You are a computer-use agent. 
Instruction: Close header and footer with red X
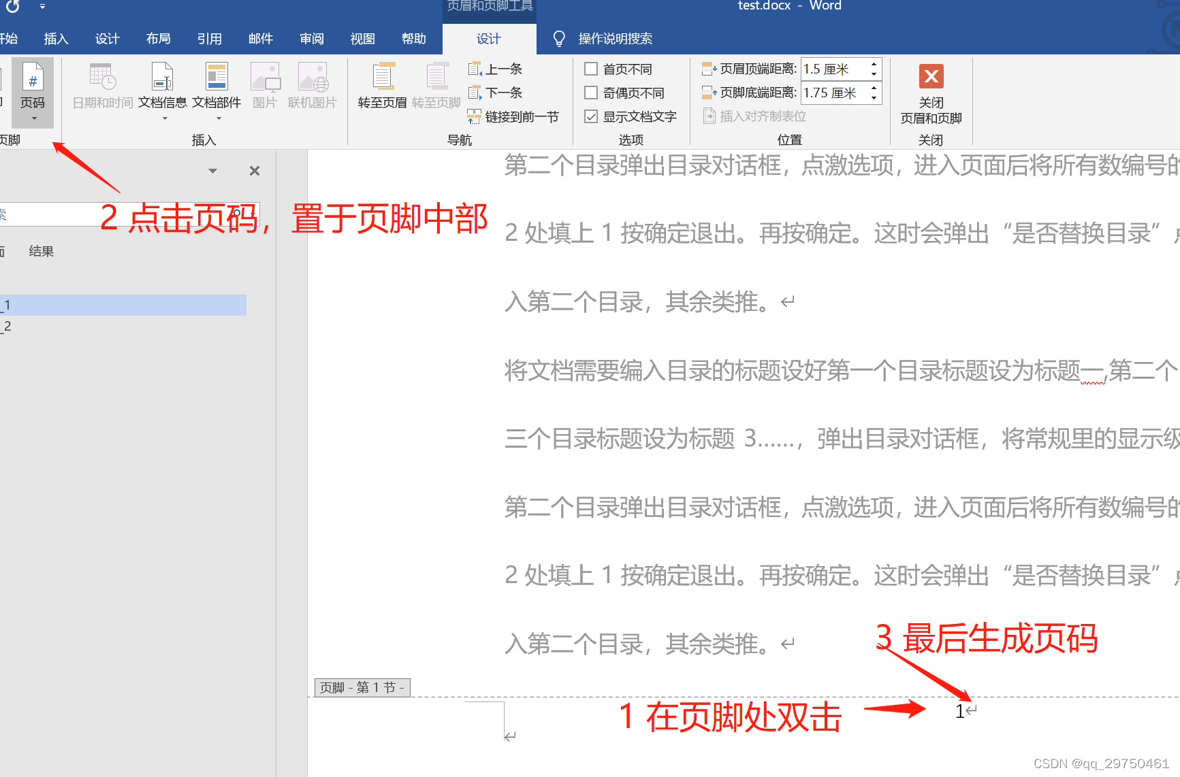point(931,76)
